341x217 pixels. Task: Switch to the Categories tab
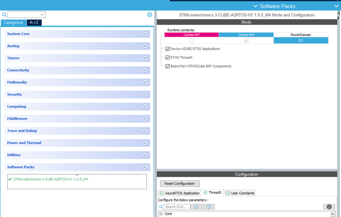(13, 22)
